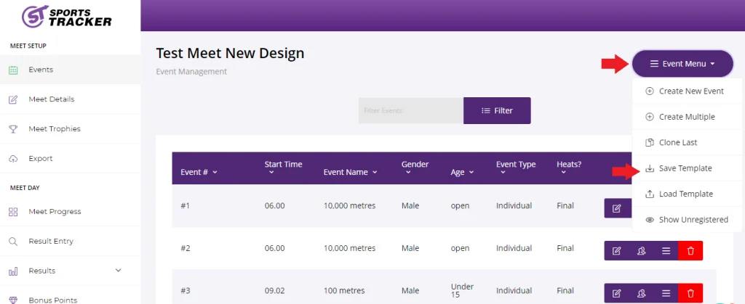
Task: Click the edit icon for event #1
Action: coord(617,208)
